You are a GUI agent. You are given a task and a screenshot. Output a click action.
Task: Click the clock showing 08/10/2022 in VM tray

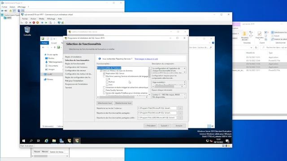[218, 141]
